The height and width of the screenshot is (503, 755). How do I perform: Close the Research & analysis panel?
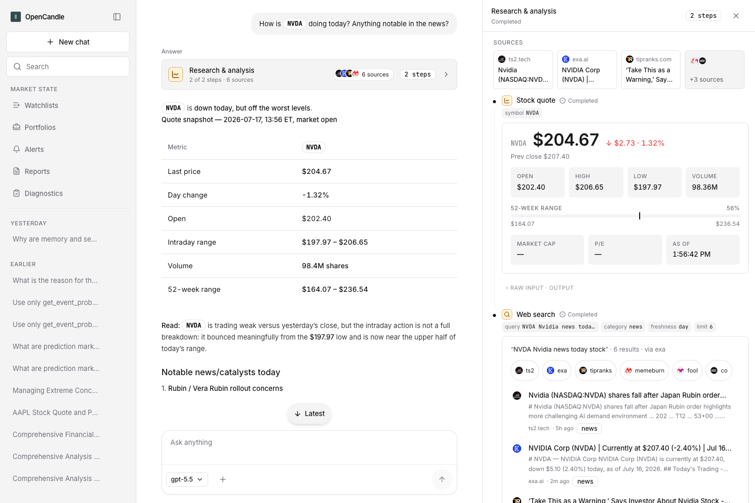click(736, 16)
